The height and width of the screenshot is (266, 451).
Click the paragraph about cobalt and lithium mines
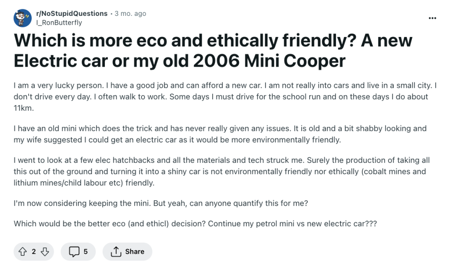220,171
